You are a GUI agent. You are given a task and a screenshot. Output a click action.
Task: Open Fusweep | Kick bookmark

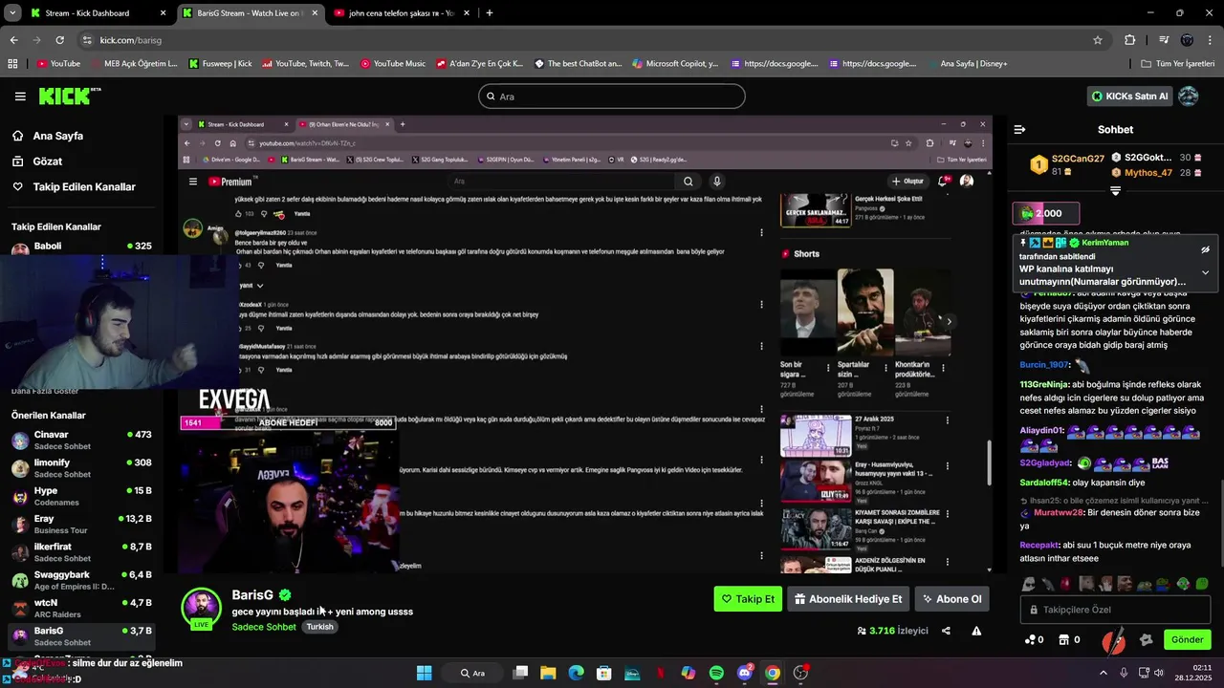221,64
